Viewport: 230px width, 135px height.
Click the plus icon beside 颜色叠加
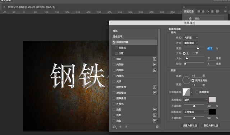tap(155, 87)
